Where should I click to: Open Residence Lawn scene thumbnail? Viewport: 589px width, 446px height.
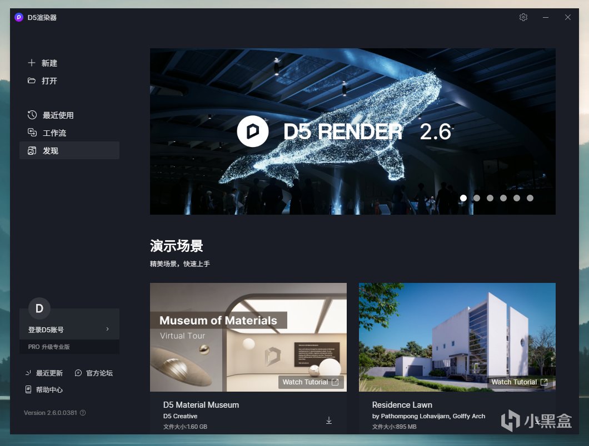tap(457, 337)
